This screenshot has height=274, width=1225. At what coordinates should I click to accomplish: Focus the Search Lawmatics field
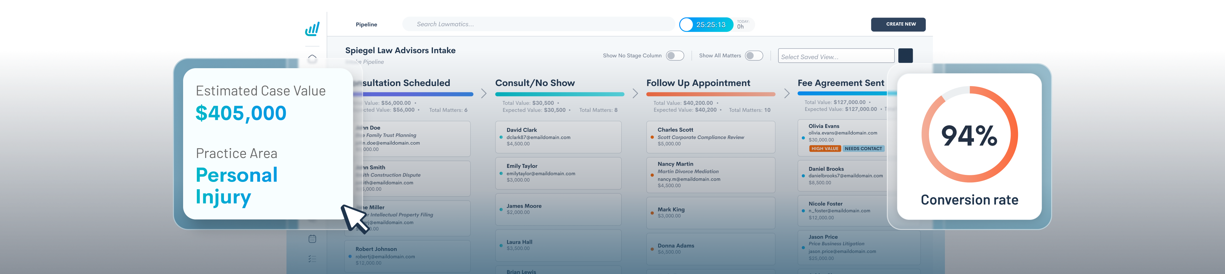538,24
